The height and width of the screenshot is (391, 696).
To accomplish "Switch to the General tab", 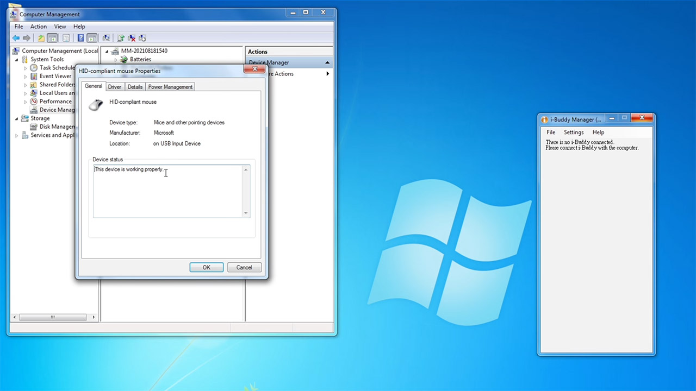I will pos(94,86).
